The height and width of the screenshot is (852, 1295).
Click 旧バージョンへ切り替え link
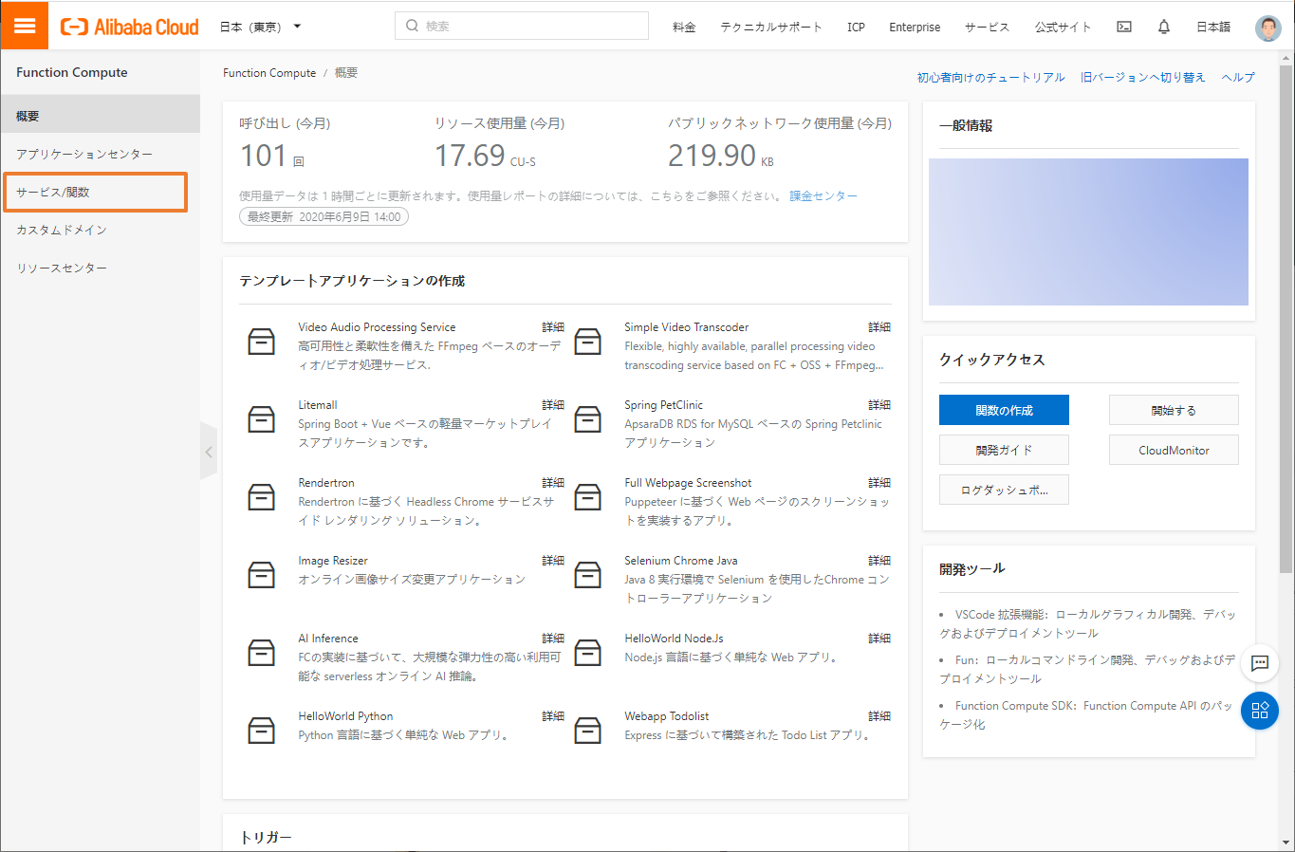[x=1142, y=77]
